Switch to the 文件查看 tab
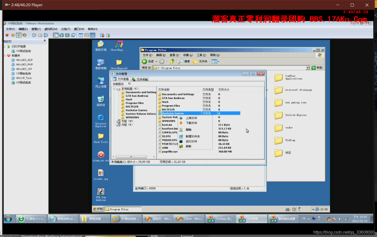This screenshot has width=377, height=237. (x=121, y=79)
